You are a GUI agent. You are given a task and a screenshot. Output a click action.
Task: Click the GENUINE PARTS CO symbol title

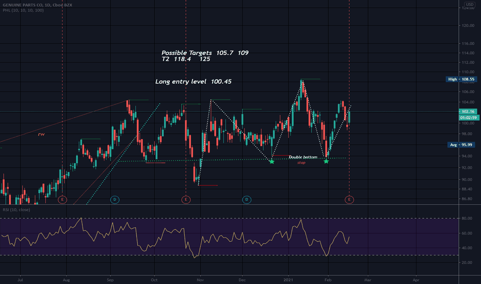(x=38, y=5)
